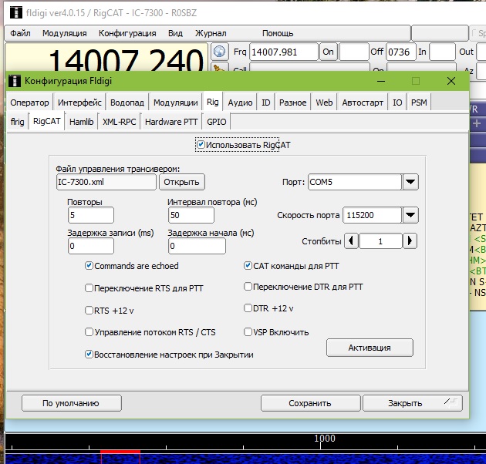Screen dimensions: 486x464
Task: Toggle CAT команды для PTT checkbox
Action: tap(248, 266)
